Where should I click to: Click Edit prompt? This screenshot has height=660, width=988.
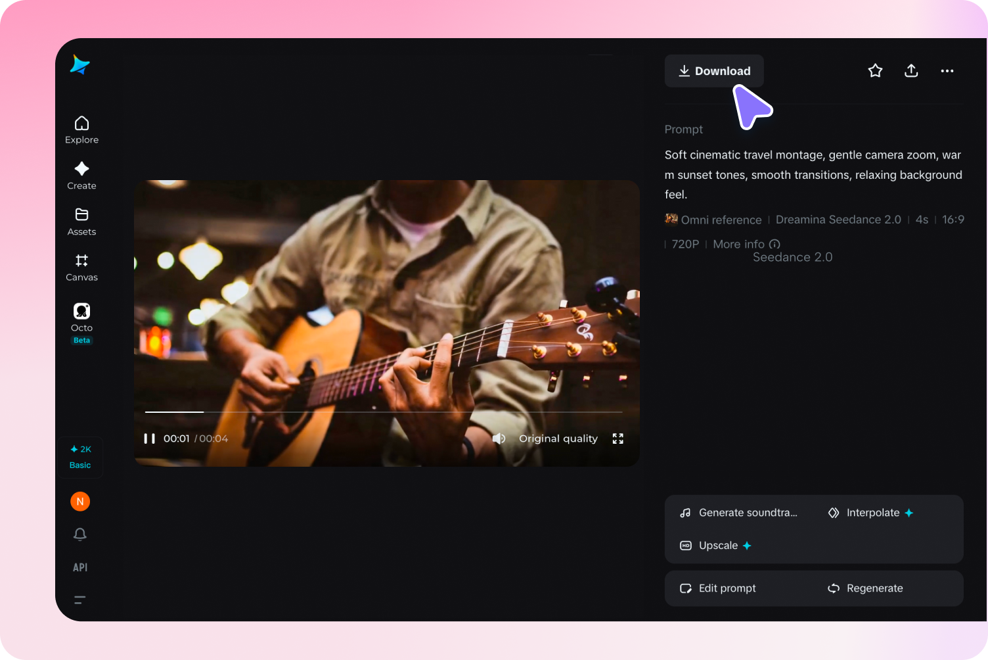pyautogui.click(x=717, y=588)
